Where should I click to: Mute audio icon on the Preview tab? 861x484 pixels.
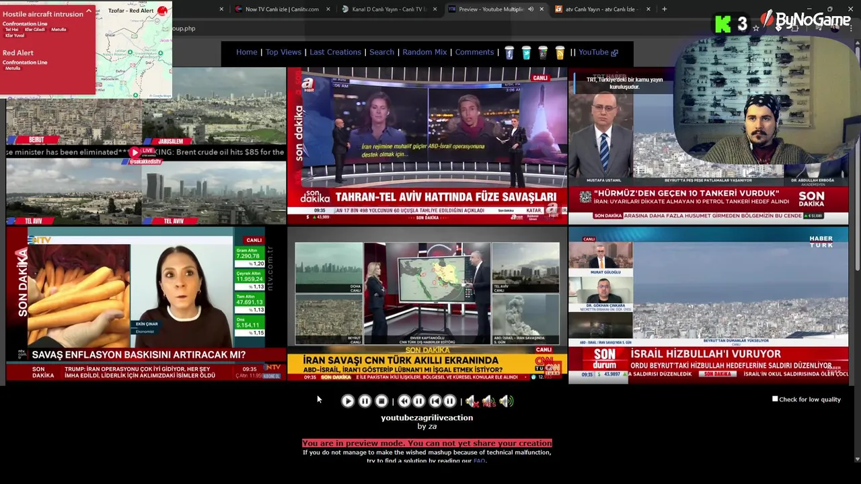pyautogui.click(x=530, y=9)
